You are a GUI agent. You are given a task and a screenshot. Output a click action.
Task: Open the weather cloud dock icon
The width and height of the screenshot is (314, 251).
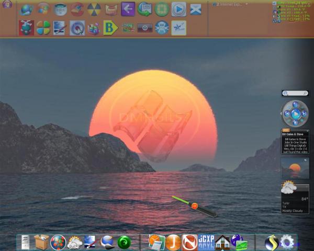pos(75,243)
